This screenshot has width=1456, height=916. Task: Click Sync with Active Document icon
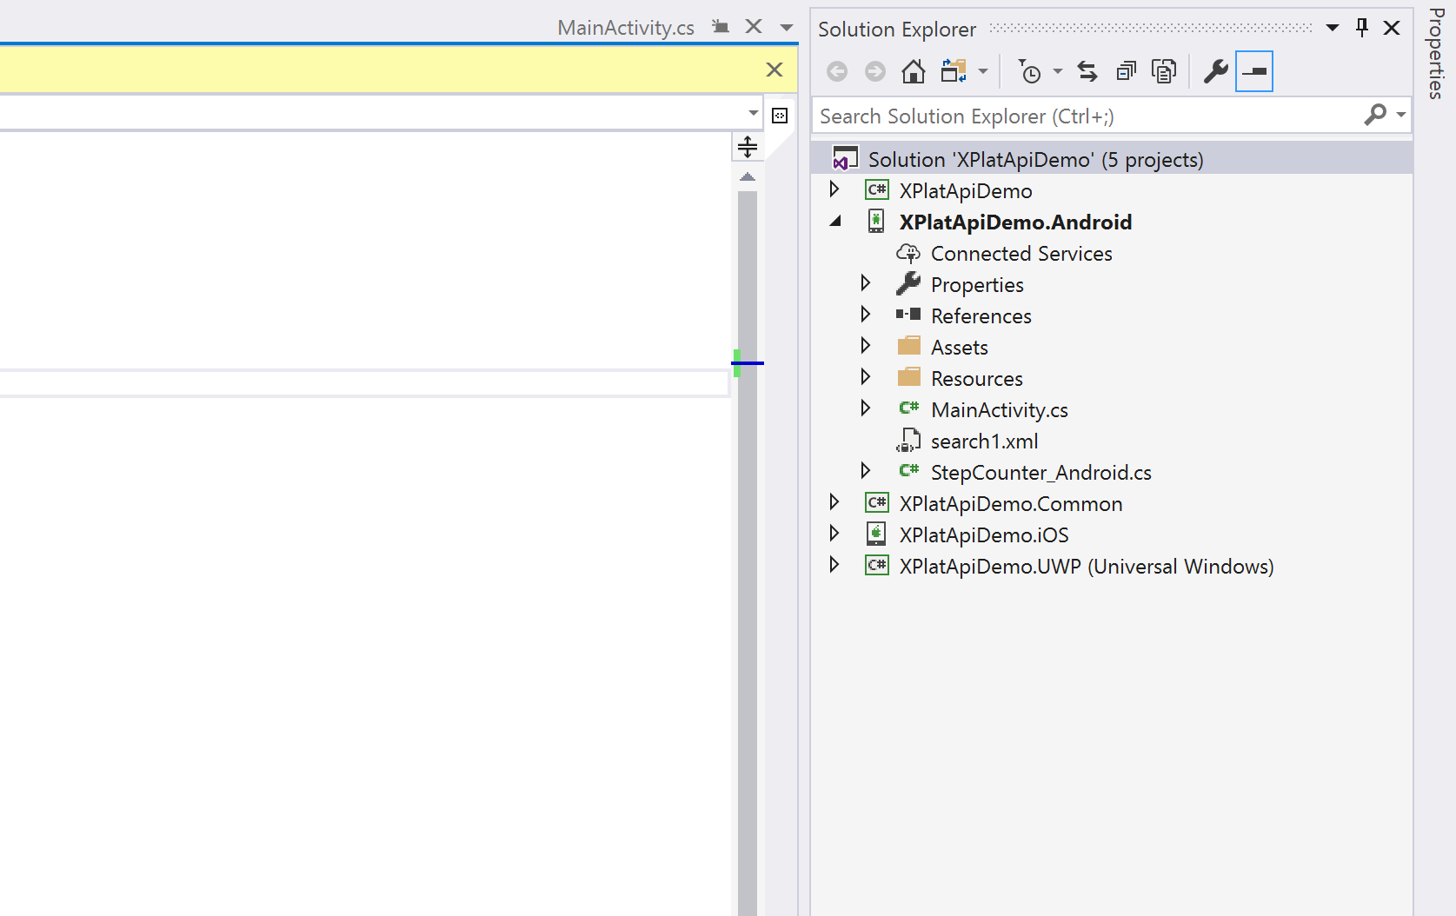pyautogui.click(x=1087, y=71)
